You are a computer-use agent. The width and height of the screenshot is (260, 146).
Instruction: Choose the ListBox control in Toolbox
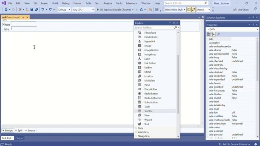[x=148, y=68]
